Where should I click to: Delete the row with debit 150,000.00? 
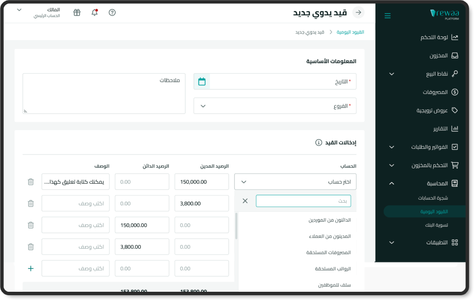[x=31, y=182]
